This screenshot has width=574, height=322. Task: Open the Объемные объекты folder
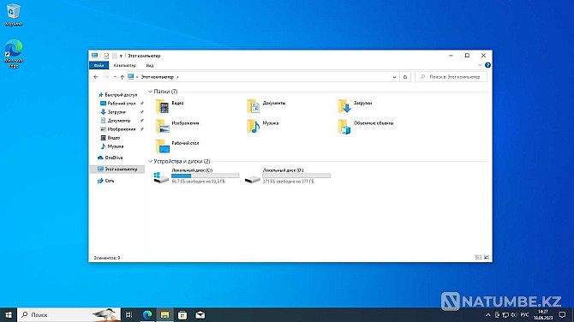365,126
